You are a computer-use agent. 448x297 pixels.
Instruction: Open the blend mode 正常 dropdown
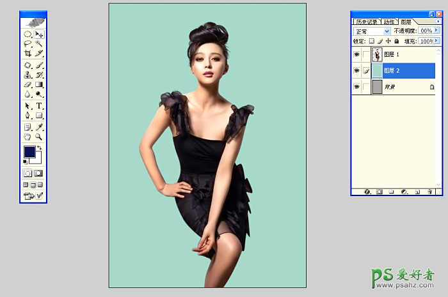coord(387,31)
